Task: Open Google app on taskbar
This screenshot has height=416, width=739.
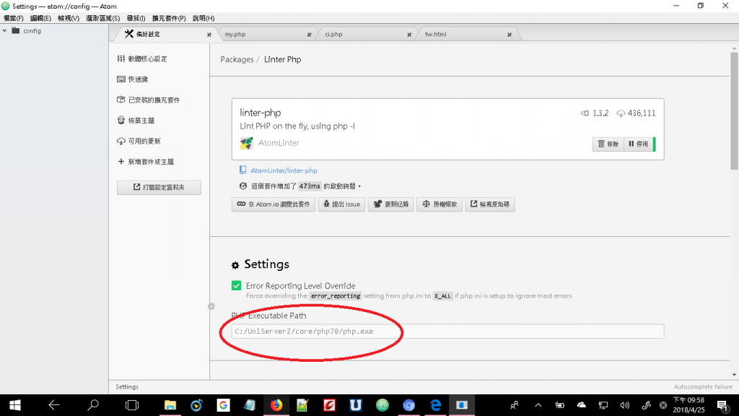Action: (x=223, y=405)
